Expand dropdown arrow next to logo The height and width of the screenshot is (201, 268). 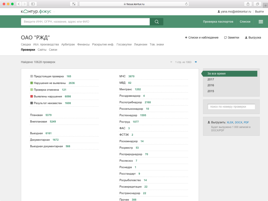tap(54, 12)
